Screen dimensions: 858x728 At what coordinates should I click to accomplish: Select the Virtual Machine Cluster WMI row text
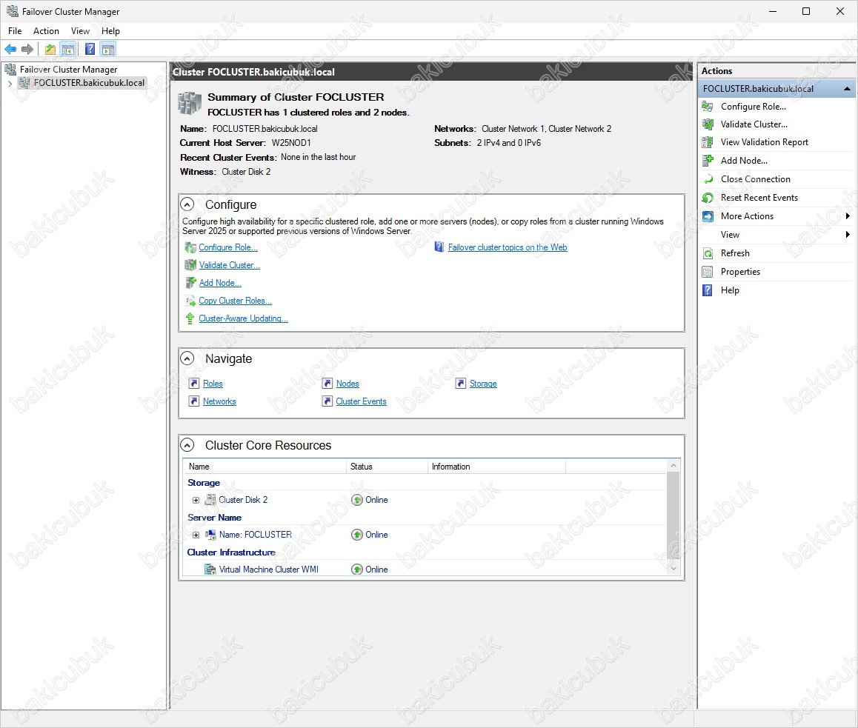click(x=269, y=570)
